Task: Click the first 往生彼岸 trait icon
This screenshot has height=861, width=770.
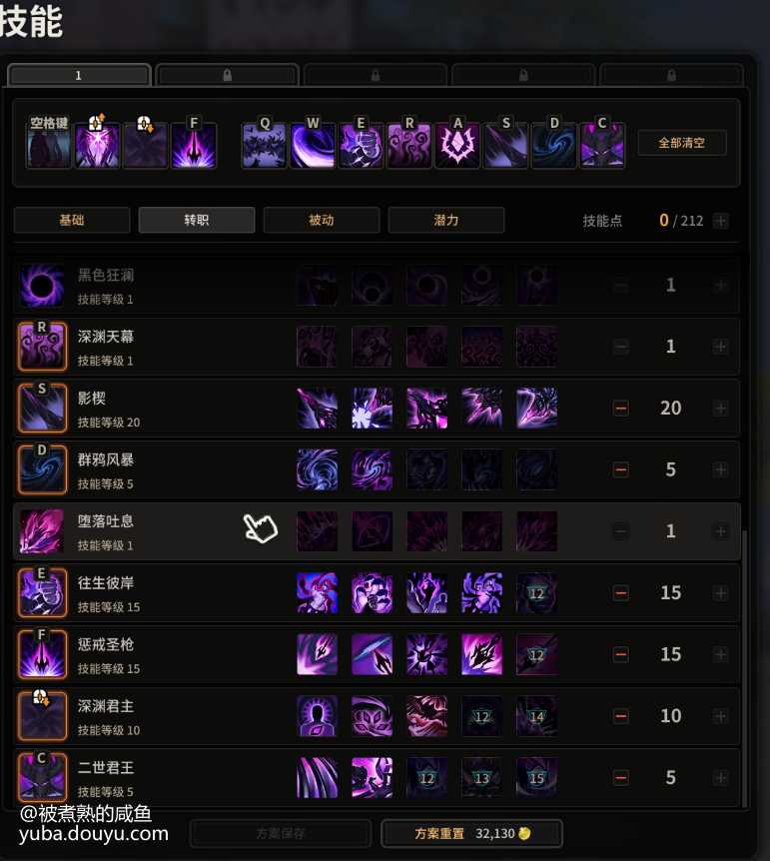Action: (x=318, y=593)
